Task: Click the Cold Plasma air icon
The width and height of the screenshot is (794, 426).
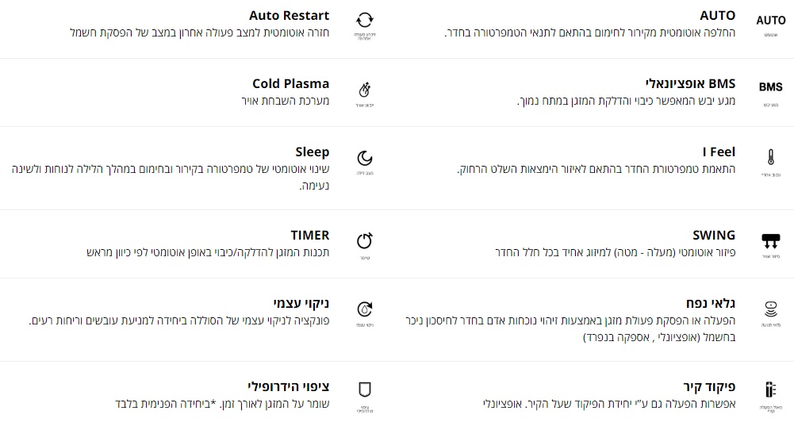Action: (365, 89)
